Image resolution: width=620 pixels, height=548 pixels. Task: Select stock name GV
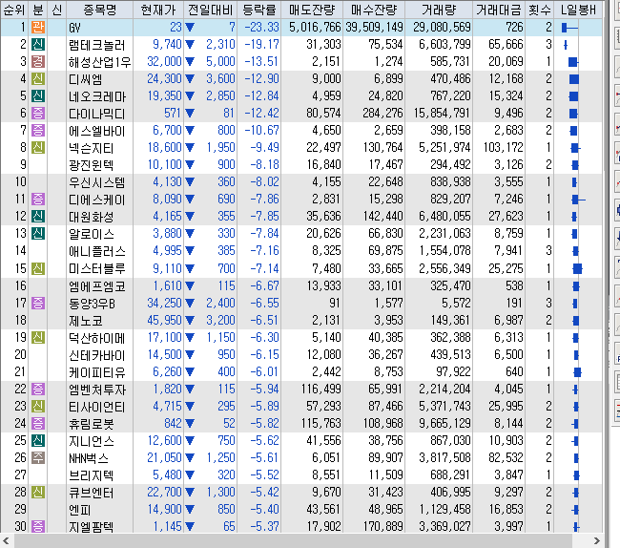coord(74,28)
